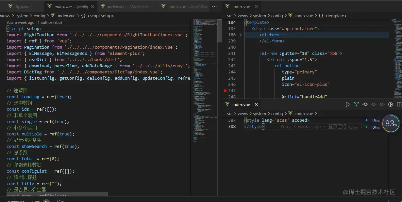The image size is (402, 202).
Task: Click 'const title = ref("");' line
Action: coord(34,183)
